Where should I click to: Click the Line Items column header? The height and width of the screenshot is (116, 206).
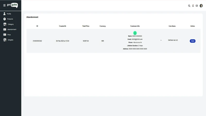[x=172, y=26]
